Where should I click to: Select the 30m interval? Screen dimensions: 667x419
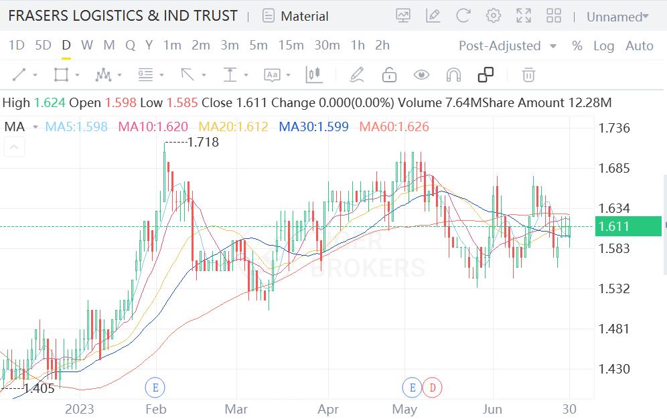[327, 45]
